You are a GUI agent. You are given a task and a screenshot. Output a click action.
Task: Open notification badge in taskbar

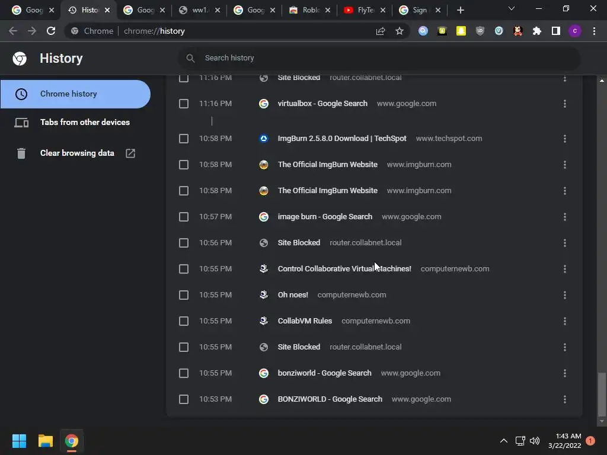click(590, 441)
